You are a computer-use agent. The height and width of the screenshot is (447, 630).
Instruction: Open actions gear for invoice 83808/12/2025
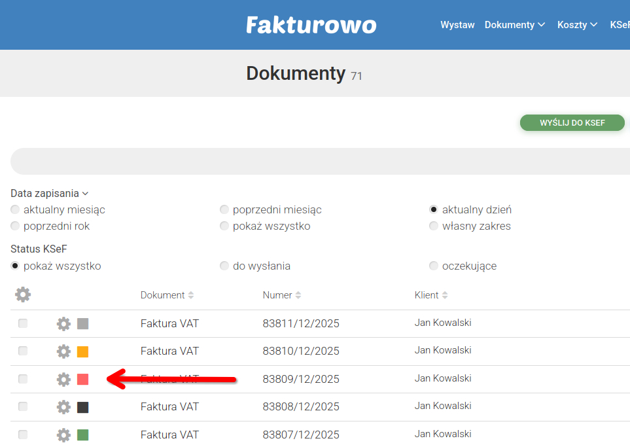click(x=63, y=406)
